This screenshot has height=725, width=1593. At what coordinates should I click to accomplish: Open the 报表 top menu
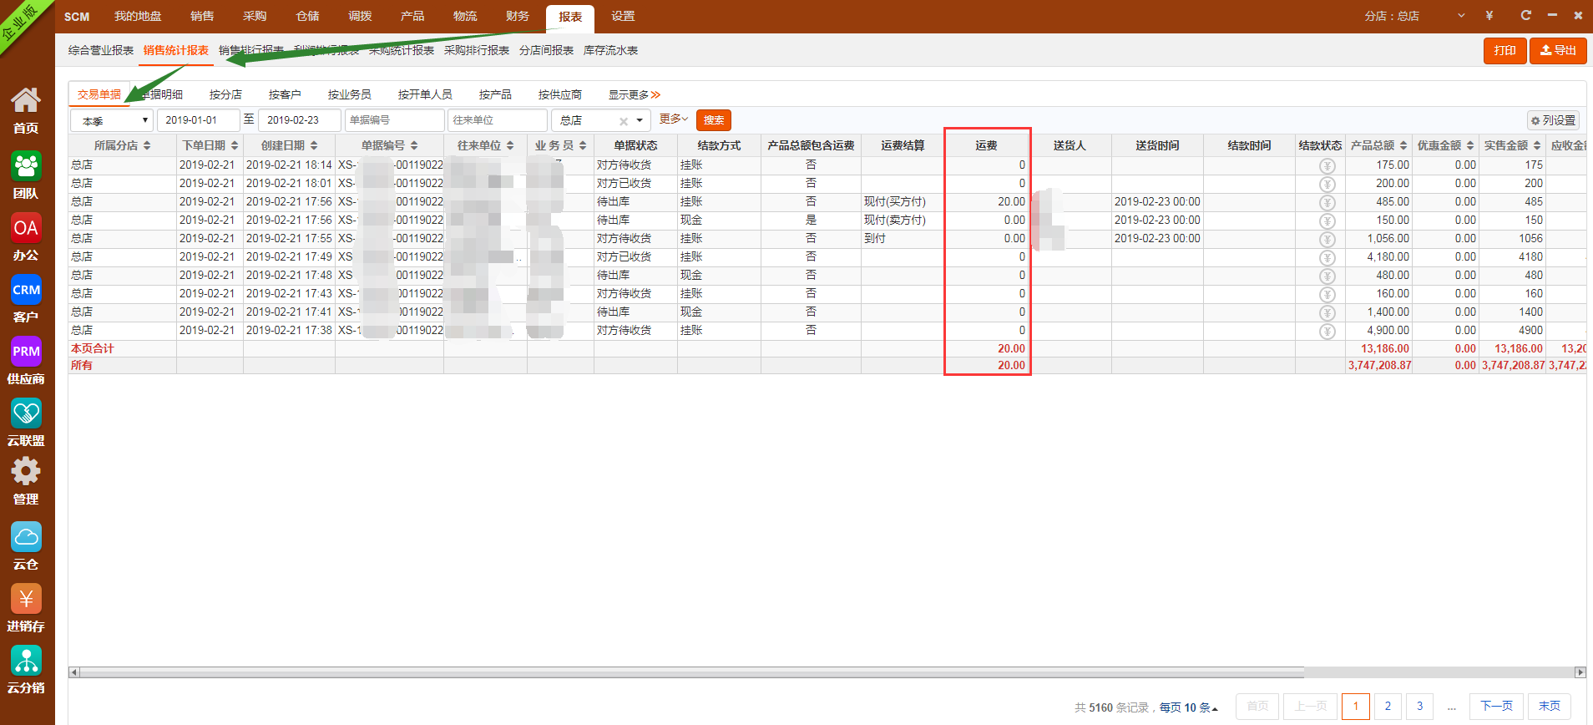pos(570,17)
